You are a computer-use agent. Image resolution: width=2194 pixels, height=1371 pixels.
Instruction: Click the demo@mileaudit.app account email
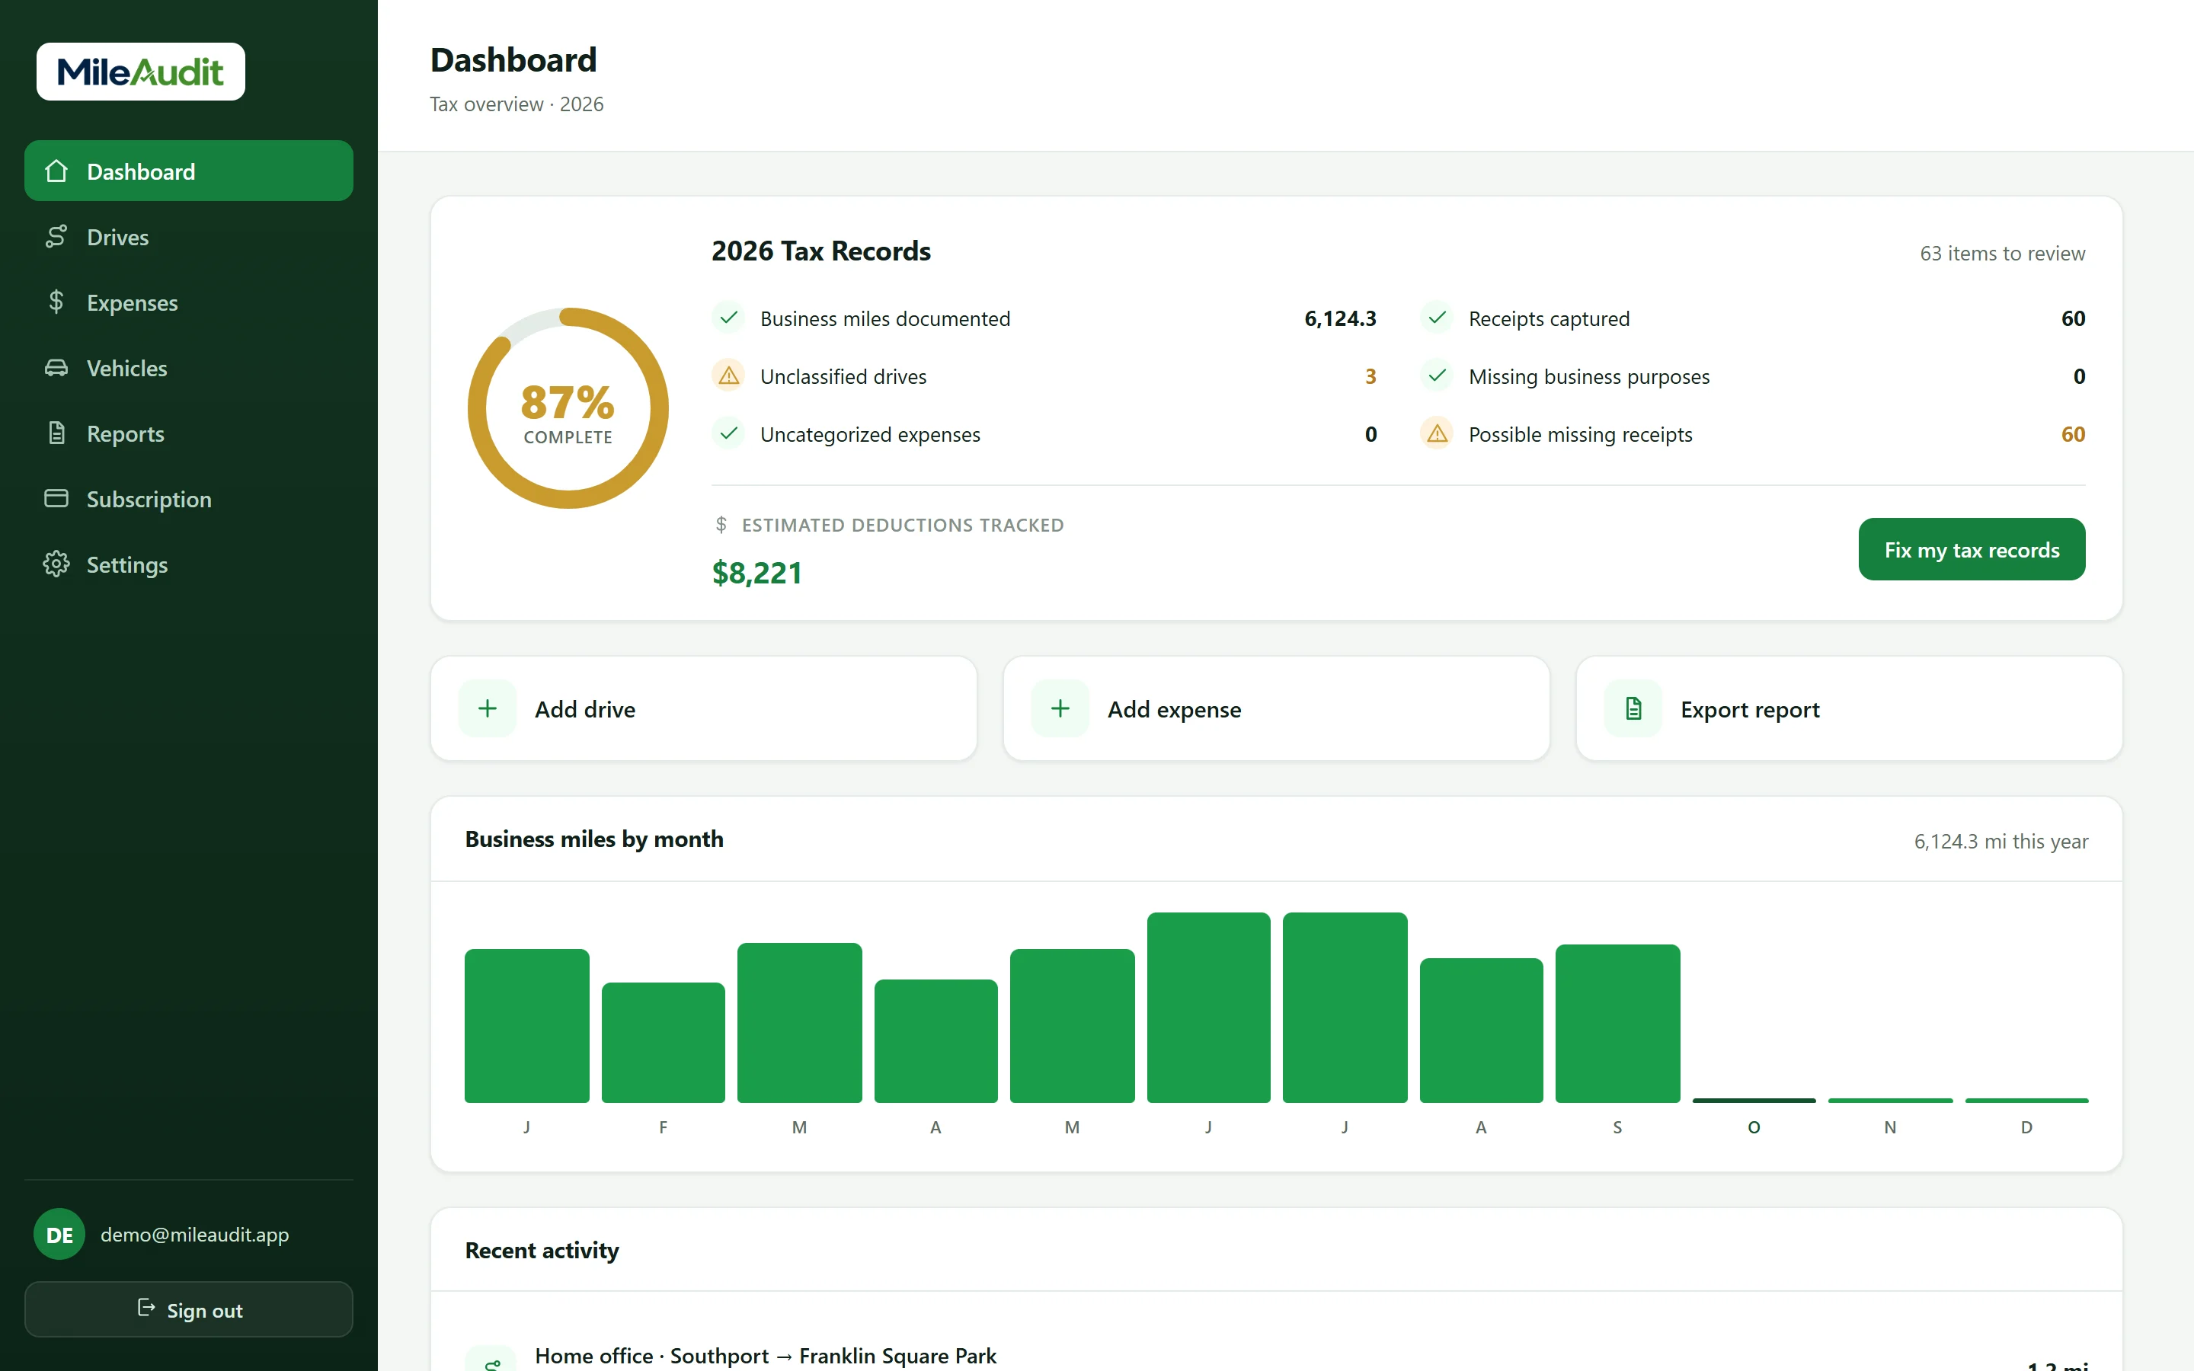[x=195, y=1234]
